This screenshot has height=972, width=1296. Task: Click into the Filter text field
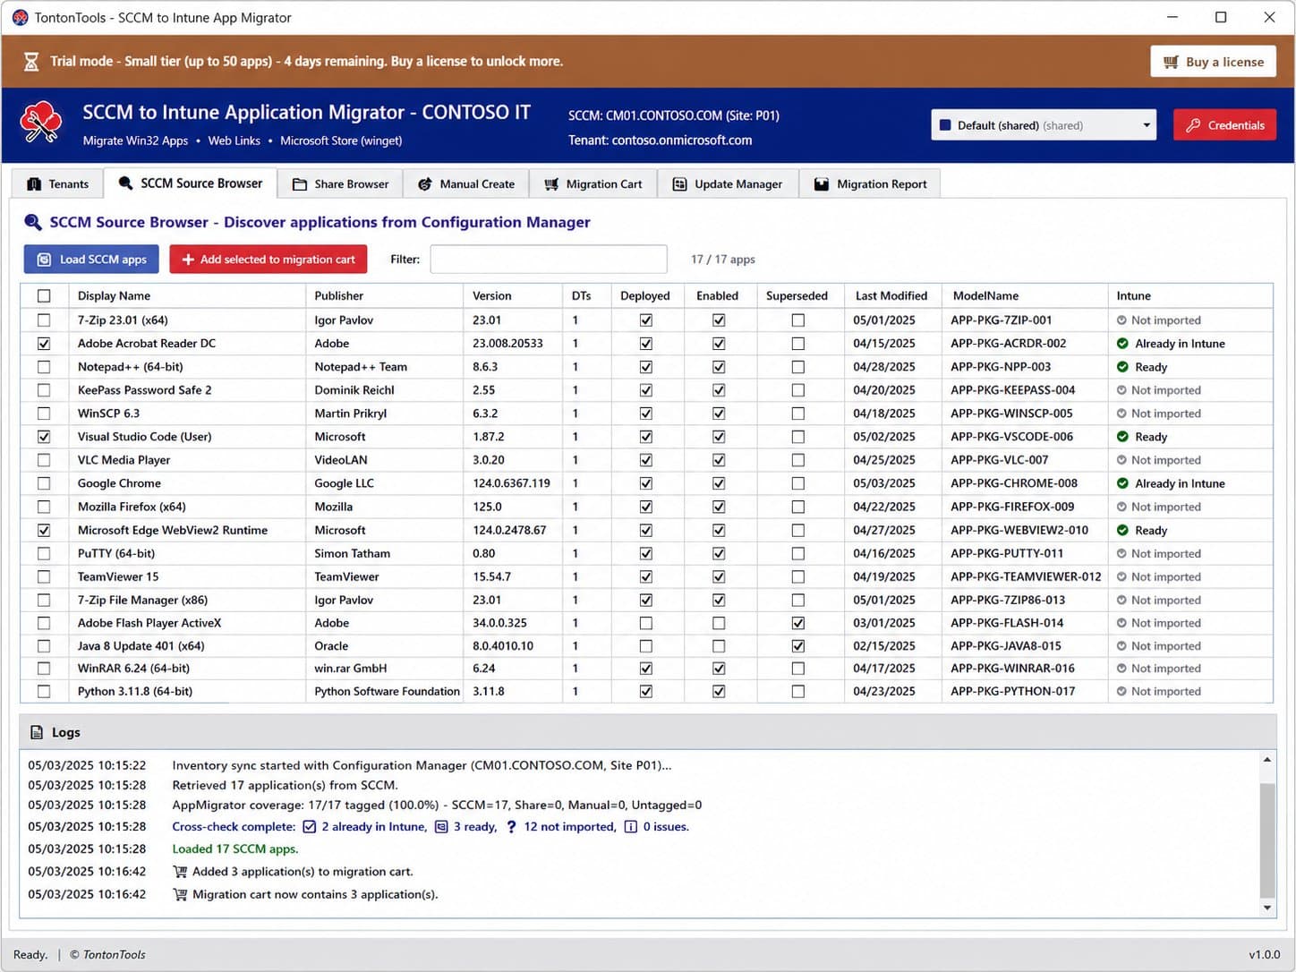point(549,260)
